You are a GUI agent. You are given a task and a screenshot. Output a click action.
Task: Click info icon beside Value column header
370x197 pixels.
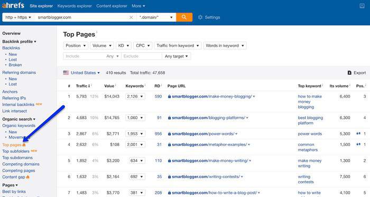click(115, 85)
